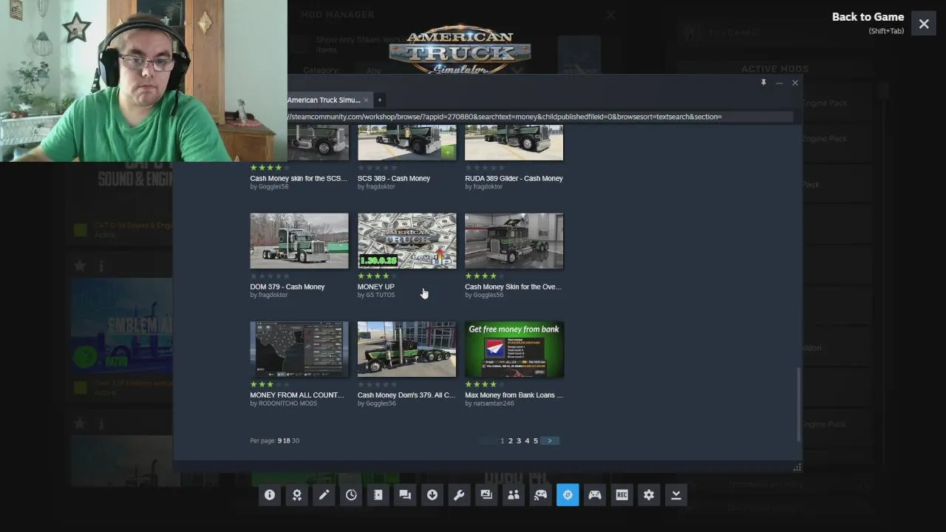Open author RODONITCHO MODS link
The width and height of the screenshot is (946, 532).
pos(287,403)
